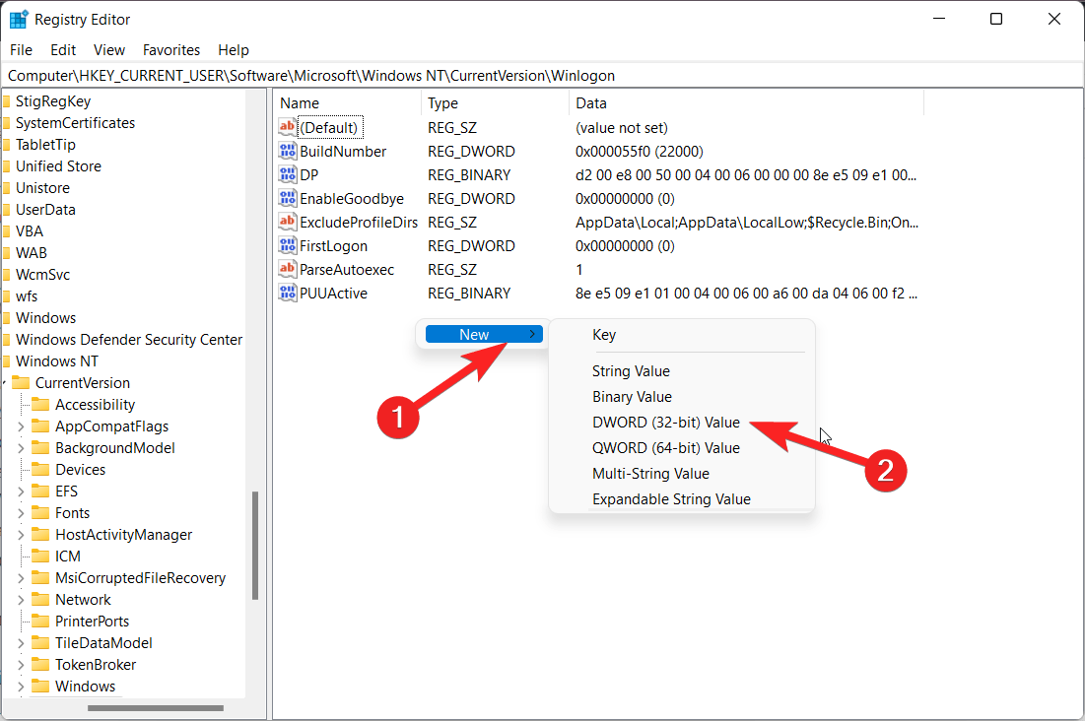
Task: Click Key at the top of the submenu
Action: [603, 335]
